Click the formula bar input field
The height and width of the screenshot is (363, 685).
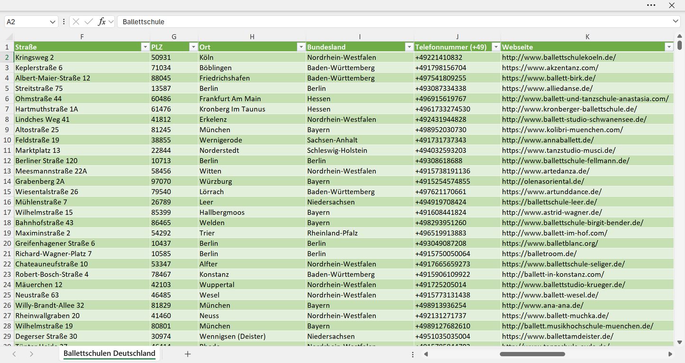point(394,22)
